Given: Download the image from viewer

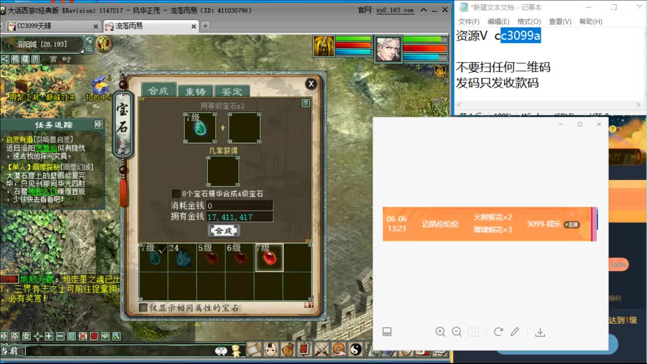Looking at the screenshot, I should (x=540, y=332).
